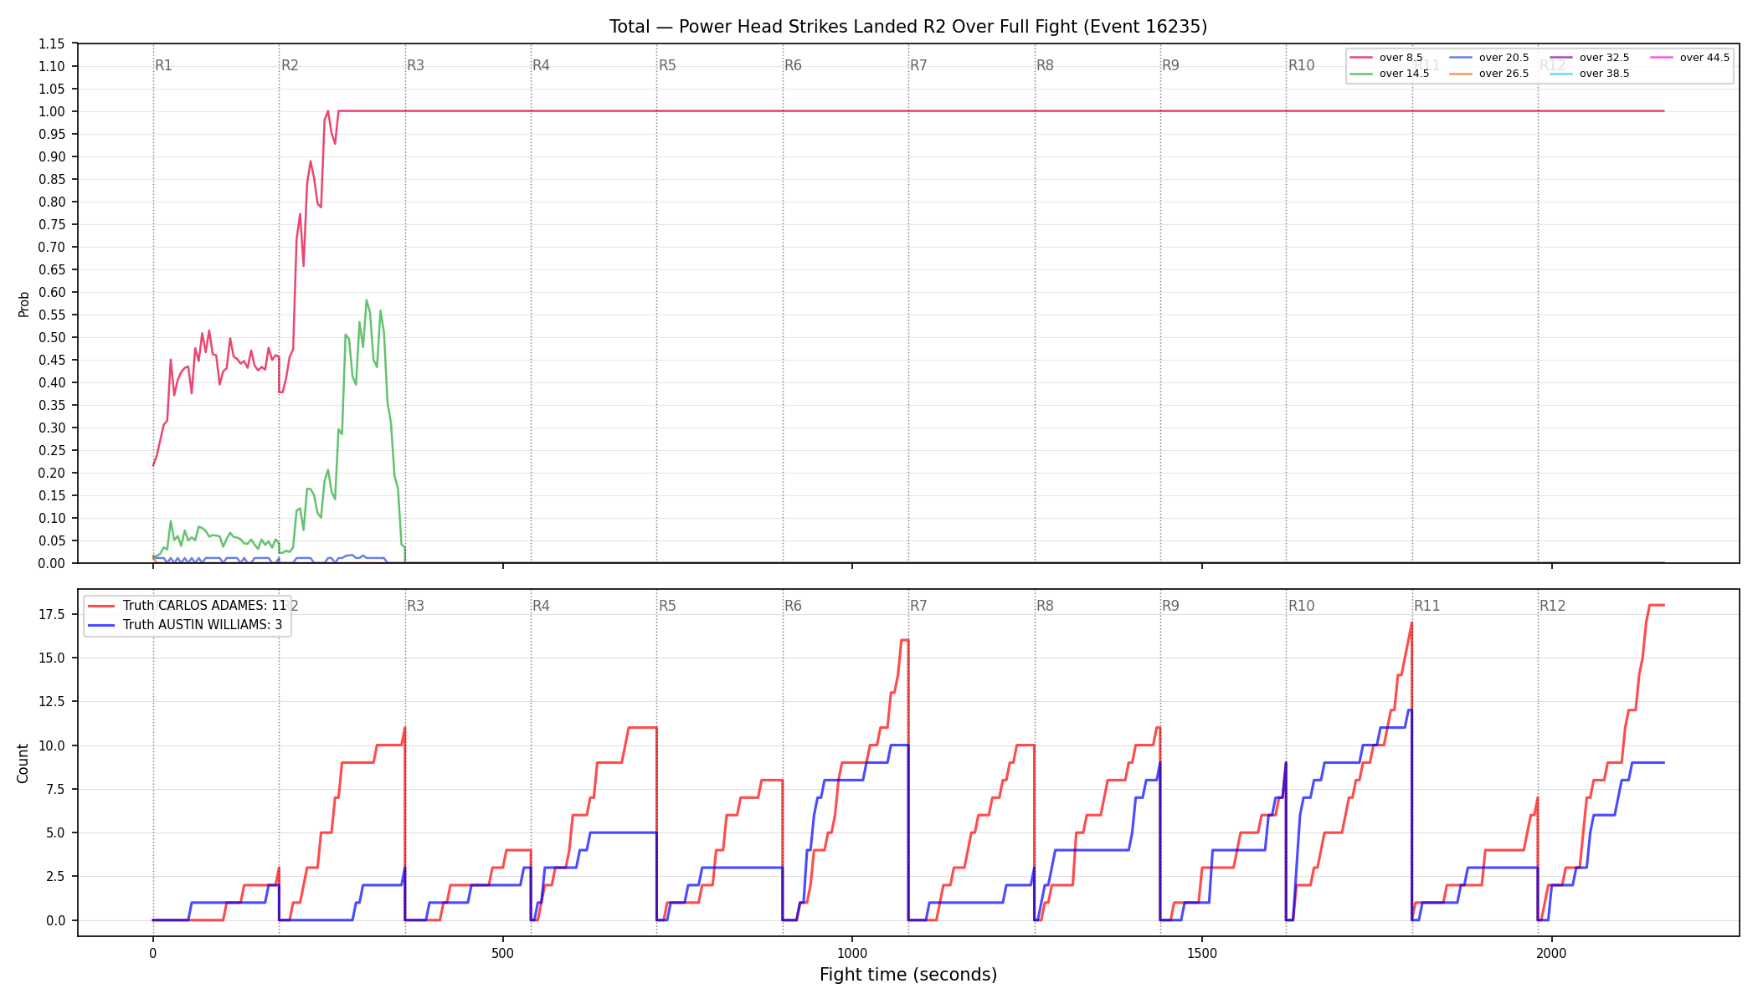Click the 'Fight time (seconds)' axis label
The image size is (1758, 1004).
(x=908, y=975)
